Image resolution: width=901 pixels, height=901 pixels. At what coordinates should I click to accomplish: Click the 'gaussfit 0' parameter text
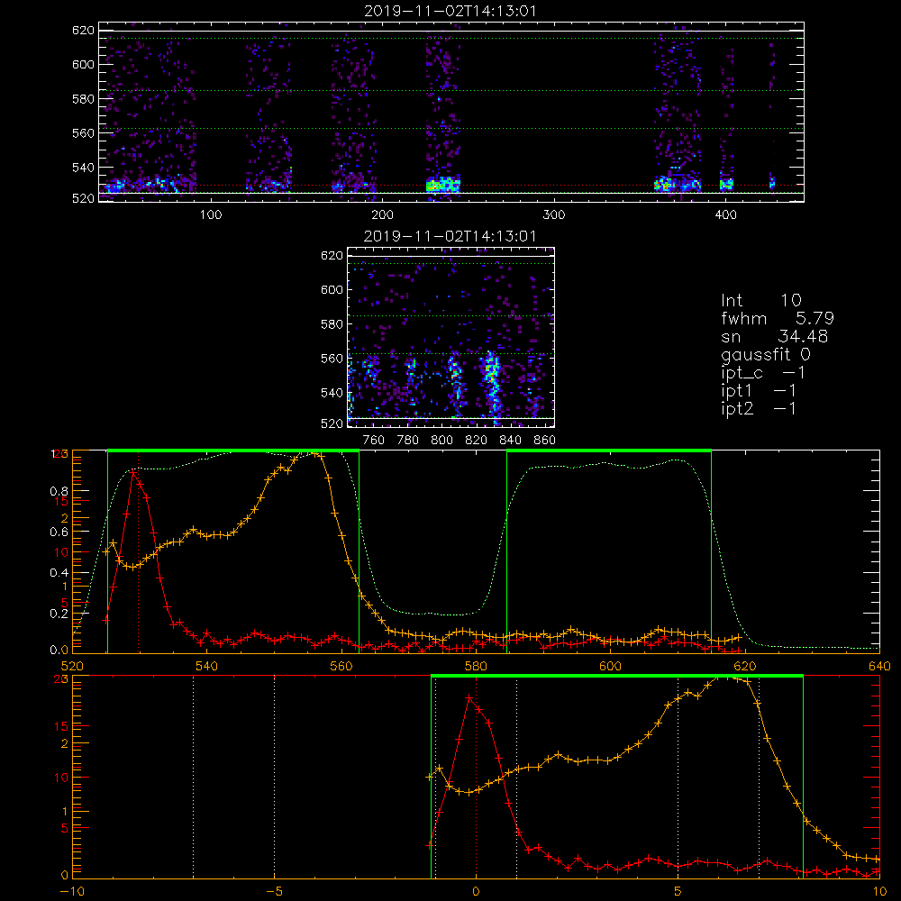(765, 354)
